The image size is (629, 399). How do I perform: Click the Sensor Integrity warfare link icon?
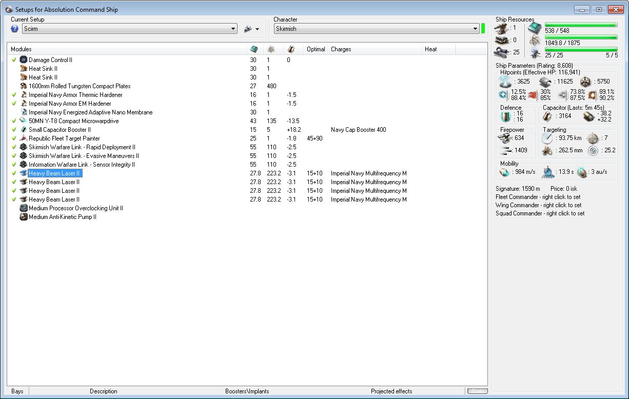tap(23, 165)
